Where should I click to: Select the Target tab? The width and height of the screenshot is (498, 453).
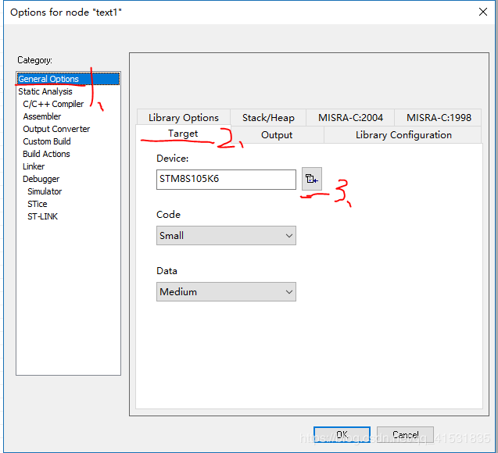pyautogui.click(x=183, y=134)
